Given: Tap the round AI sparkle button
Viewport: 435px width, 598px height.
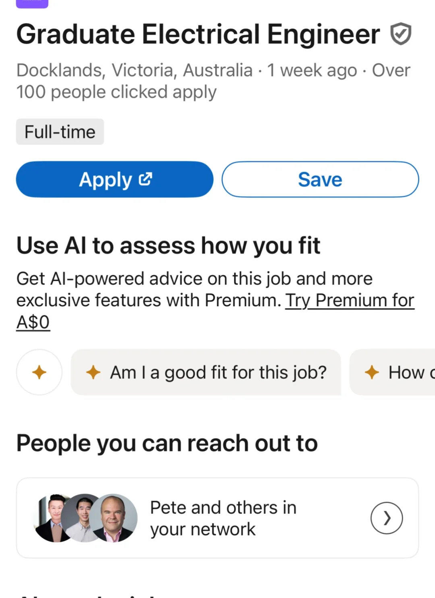Looking at the screenshot, I should (x=39, y=372).
